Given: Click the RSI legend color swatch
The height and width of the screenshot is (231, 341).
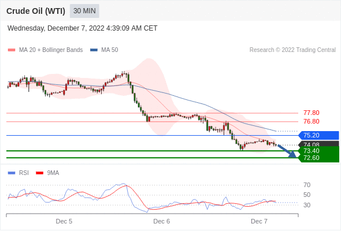Looking at the screenshot, I should [12, 173].
